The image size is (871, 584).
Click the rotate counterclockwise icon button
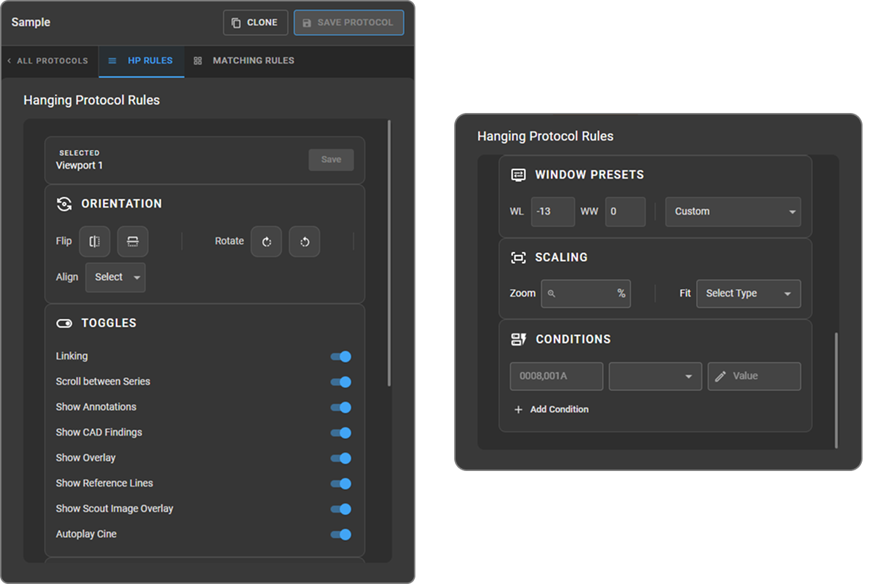(x=304, y=242)
